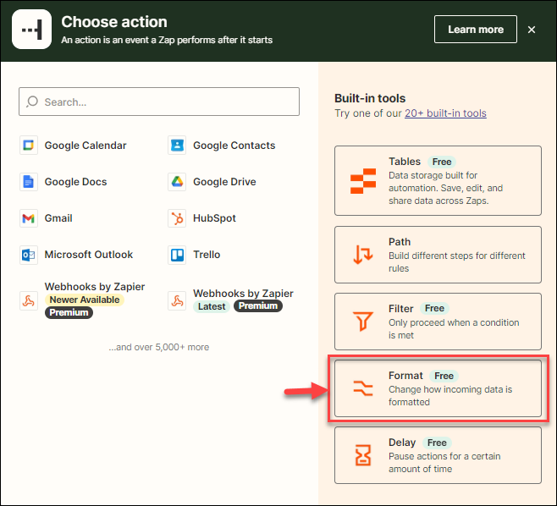Viewport: 557px width, 506px height.
Task: Click the Trello board icon
Action: click(177, 255)
